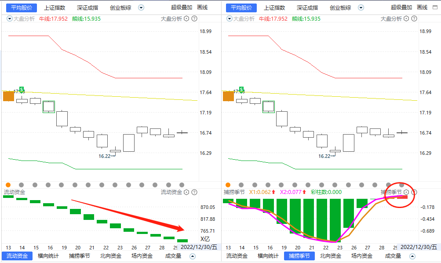Select 场内资金 tab in right bottom bar
Viewport: 441px width, 263px height.
(362, 256)
